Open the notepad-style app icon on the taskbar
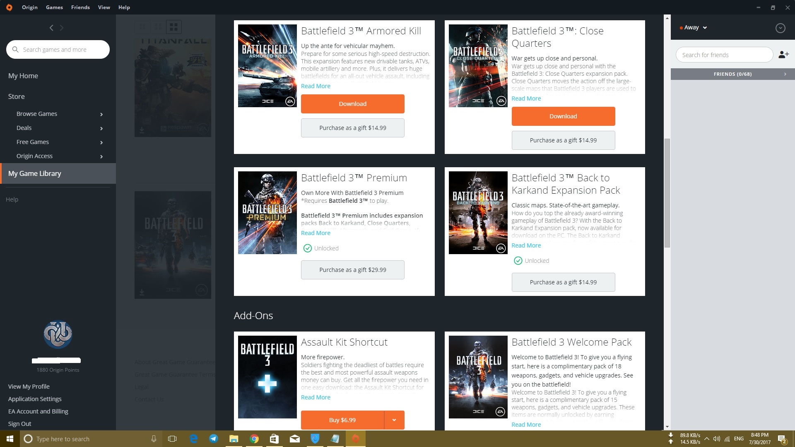The width and height of the screenshot is (795, 447). click(x=335, y=439)
